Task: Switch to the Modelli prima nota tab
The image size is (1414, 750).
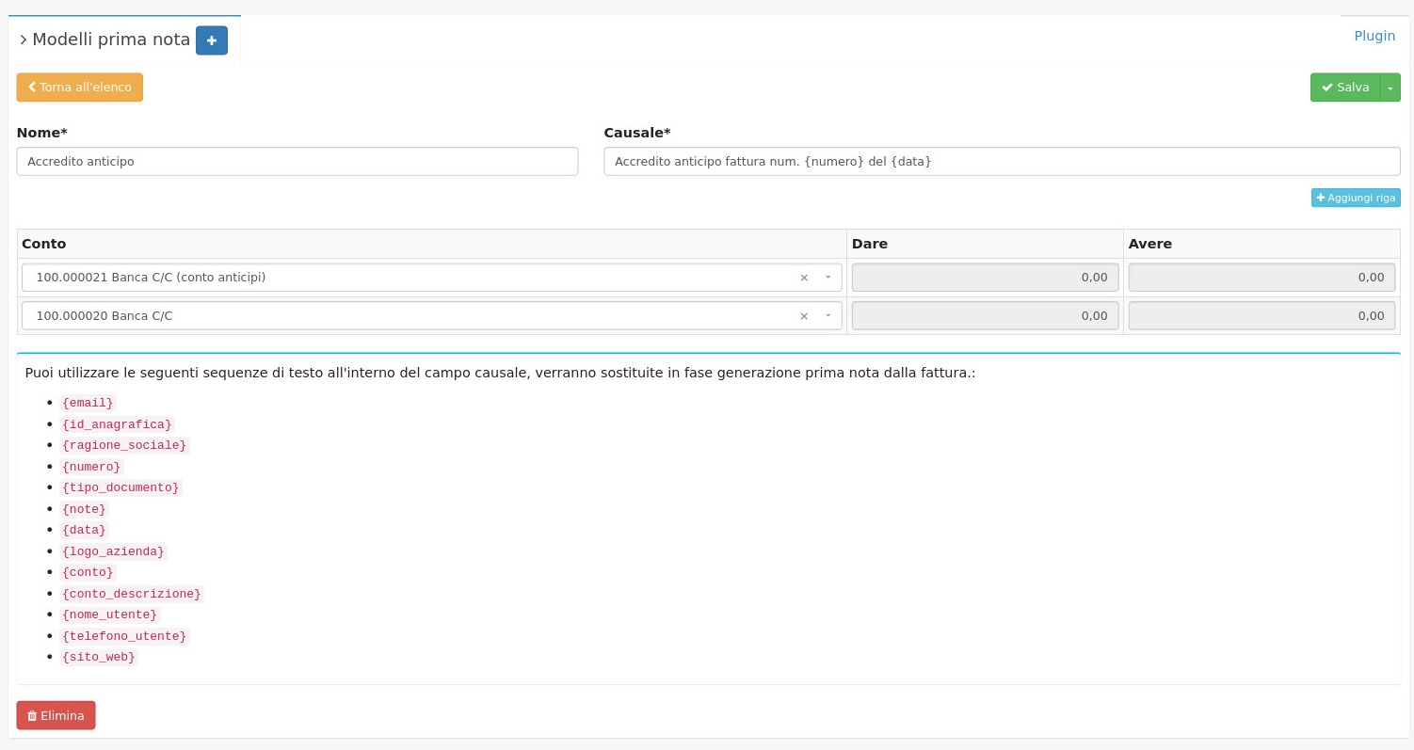Action: (111, 40)
